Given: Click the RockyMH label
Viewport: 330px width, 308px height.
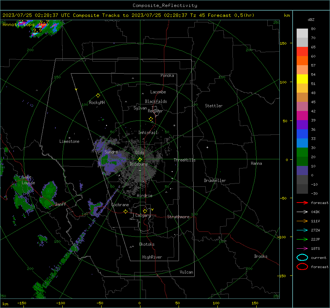Looking at the screenshot, I should [x=97, y=103].
